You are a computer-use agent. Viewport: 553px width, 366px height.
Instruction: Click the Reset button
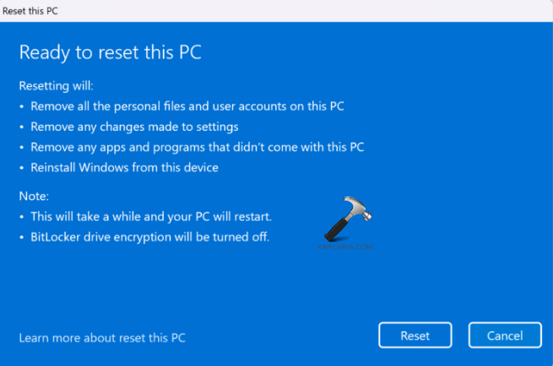415,336
